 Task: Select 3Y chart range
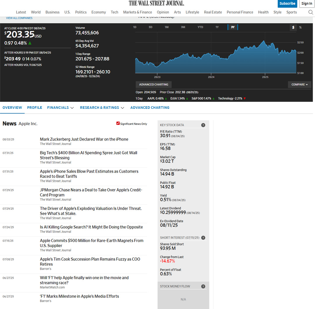233,27
